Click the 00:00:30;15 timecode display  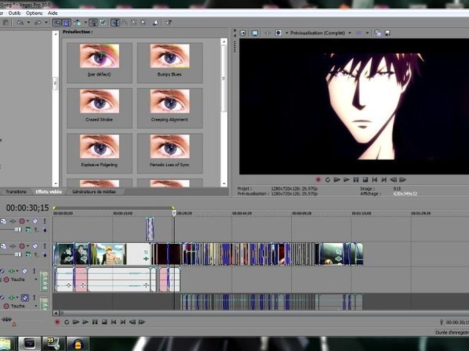pyautogui.click(x=27, y=208)
